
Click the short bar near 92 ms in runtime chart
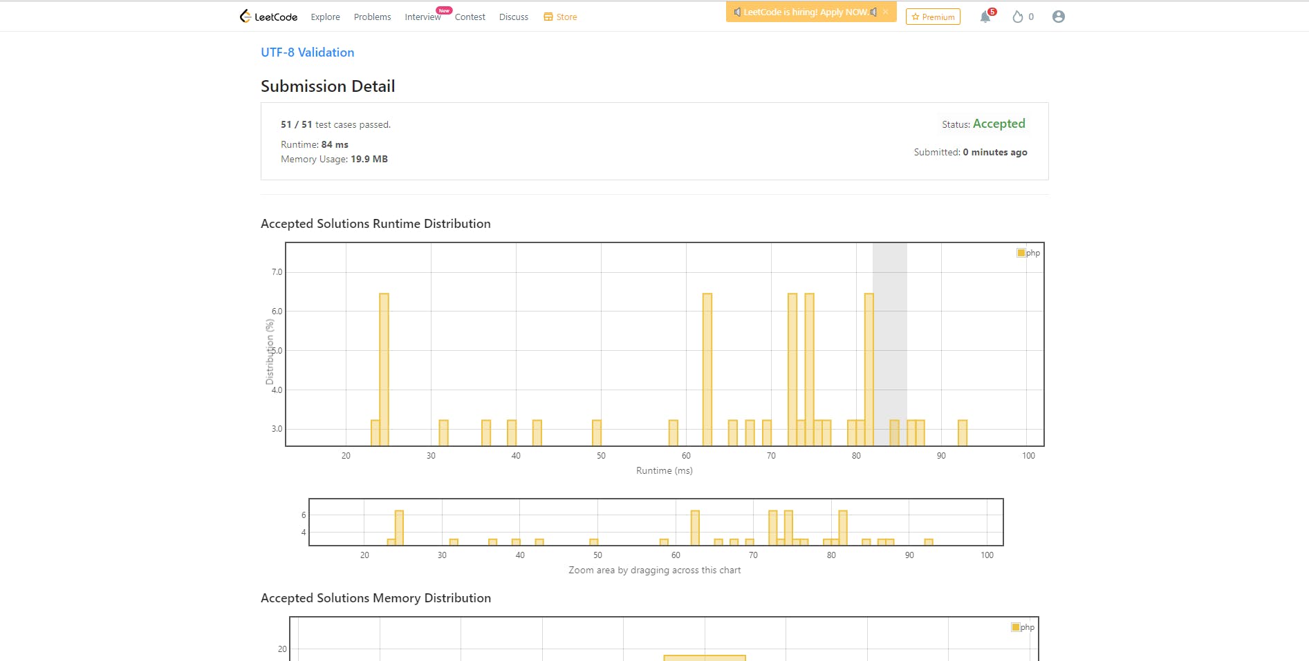click(x=963, y=433)
